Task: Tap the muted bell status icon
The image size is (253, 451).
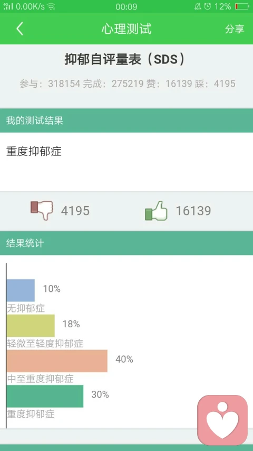Action: (x=198, y=6)
